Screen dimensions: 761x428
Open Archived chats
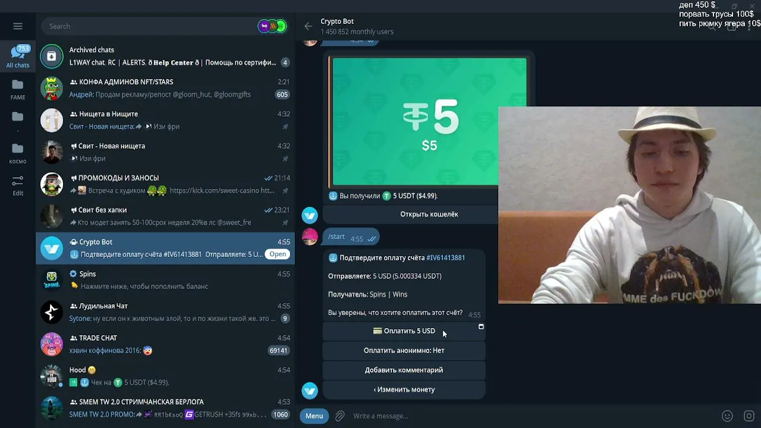[165, 56]
